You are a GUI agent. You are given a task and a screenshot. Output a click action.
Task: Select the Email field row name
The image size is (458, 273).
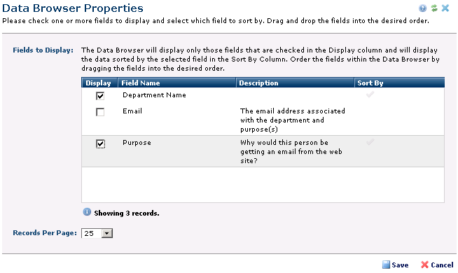pyautogui.click(x=132, y=111)
